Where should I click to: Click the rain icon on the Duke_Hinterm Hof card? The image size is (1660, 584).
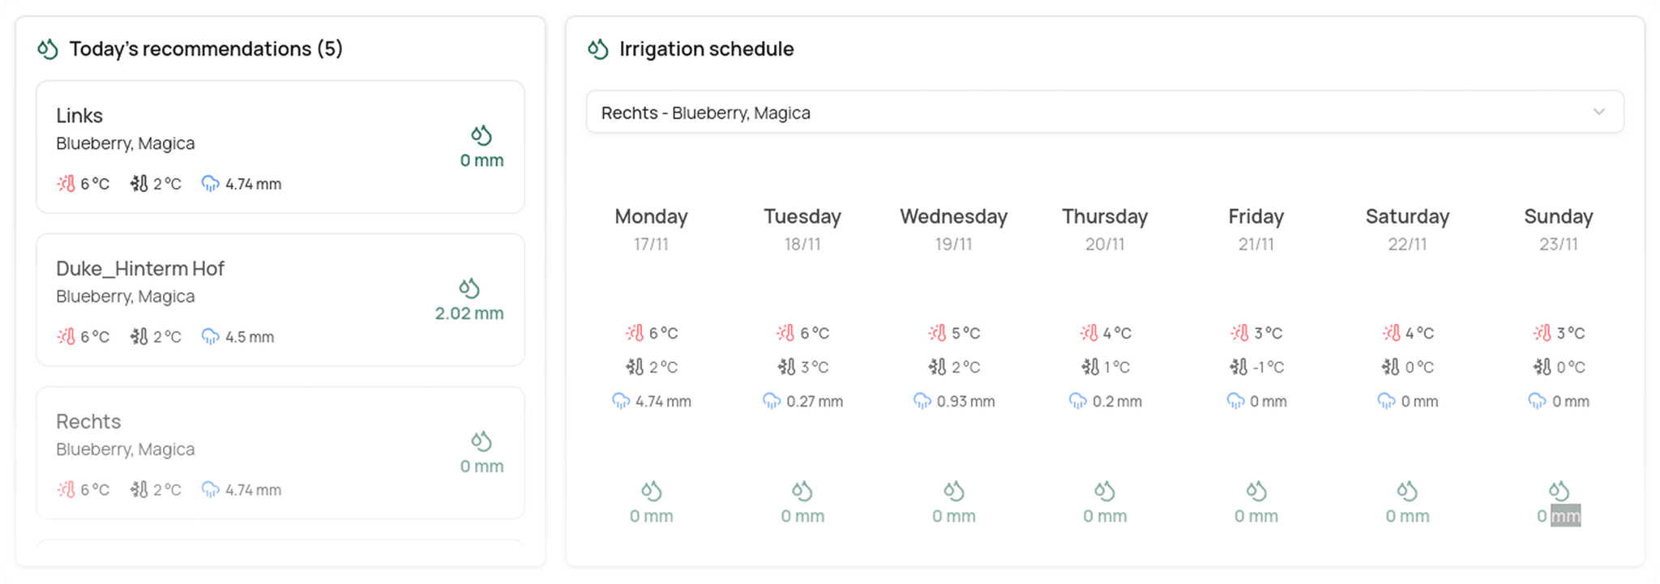(x=212, y=336)
